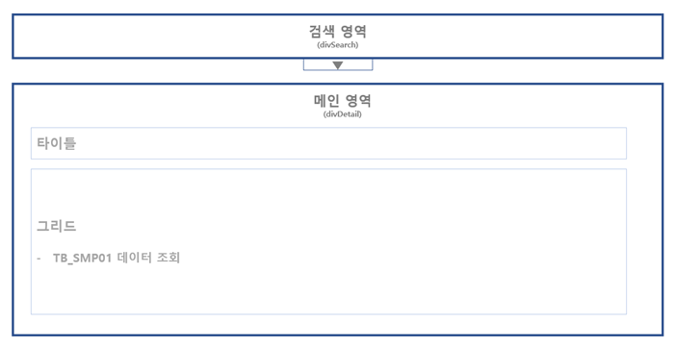Click the word 데이터 in grid description
The image size is (675, 347).
point(134,258)
